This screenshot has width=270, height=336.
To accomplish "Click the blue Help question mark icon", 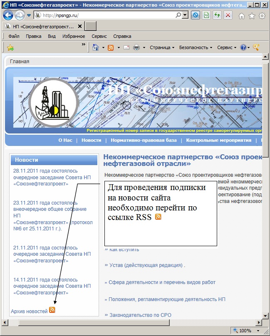I will coord(243,47).
